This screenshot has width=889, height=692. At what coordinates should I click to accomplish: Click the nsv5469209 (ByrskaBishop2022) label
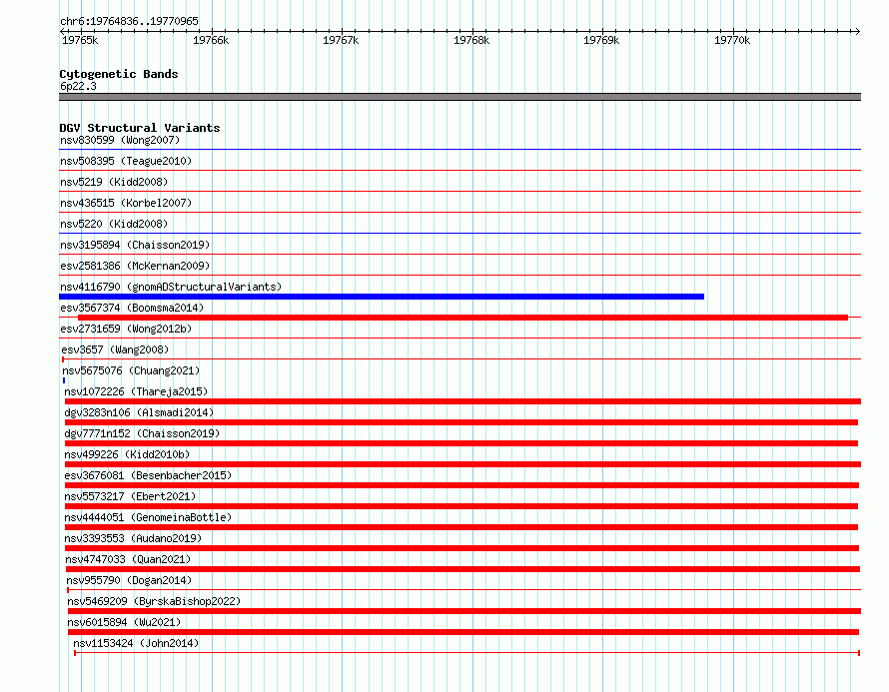[154, 601]
